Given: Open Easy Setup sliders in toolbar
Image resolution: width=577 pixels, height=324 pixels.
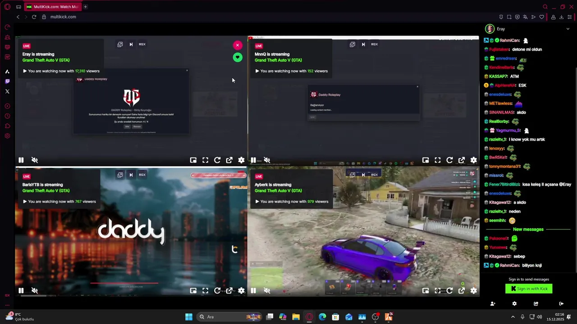Looking at the screenshot, I should click(x=570, y=17).
